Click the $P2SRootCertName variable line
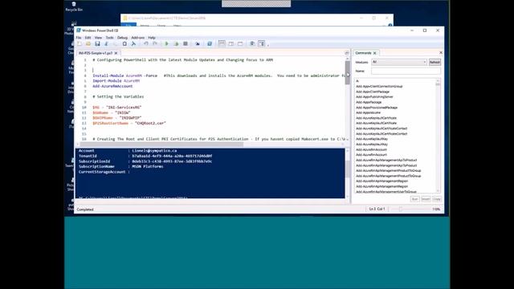This screenshot has height=289, width=514. tap(129, 123)
